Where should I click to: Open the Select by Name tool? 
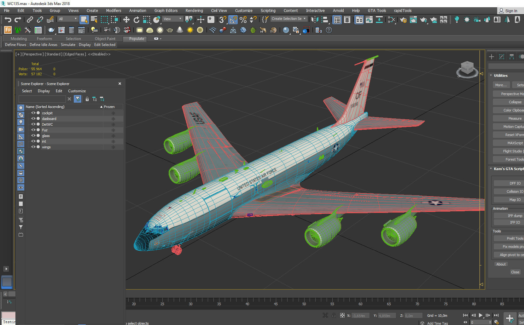(94, 20)
